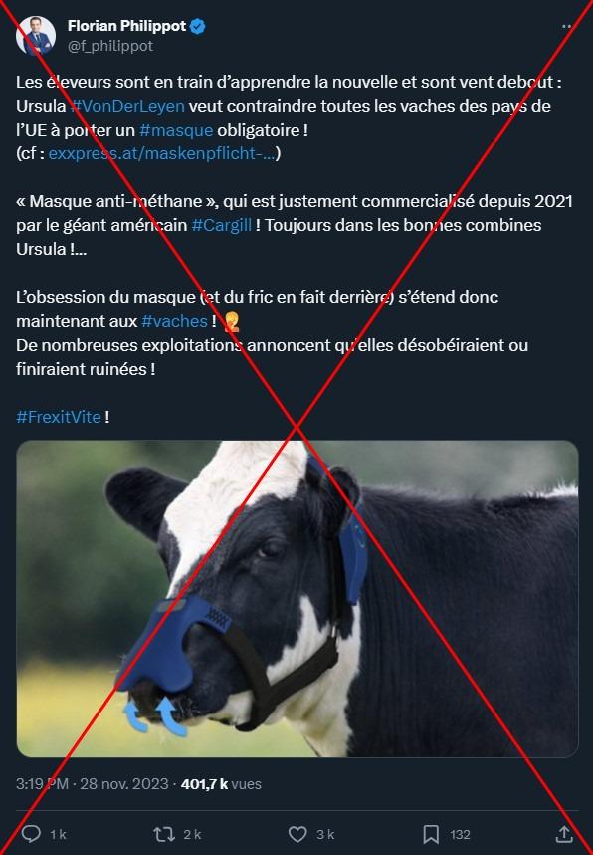Enlarge the masked cow photo

pos(297,599)
